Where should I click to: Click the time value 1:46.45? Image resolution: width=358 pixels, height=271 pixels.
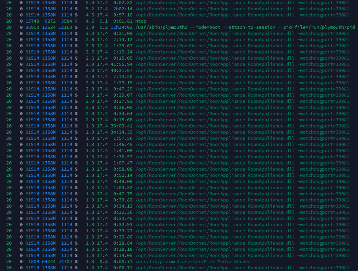coord(123,144)
